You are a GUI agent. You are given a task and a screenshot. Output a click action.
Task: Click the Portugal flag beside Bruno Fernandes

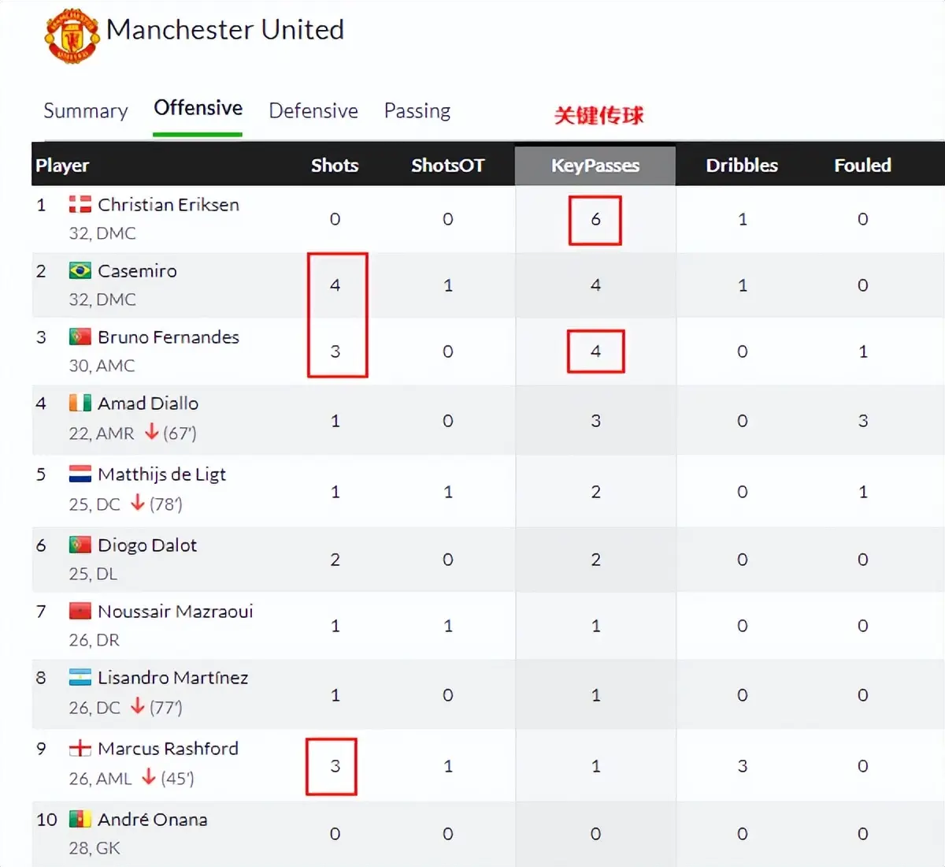click(x=80, y=337)
